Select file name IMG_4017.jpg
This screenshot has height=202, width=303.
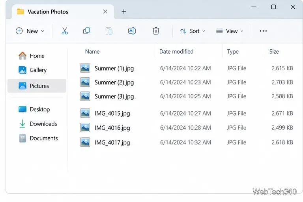[x=112, y=143]
